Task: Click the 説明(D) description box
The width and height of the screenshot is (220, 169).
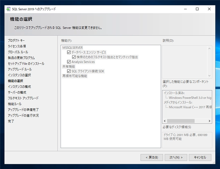Action: pos(187,62)
